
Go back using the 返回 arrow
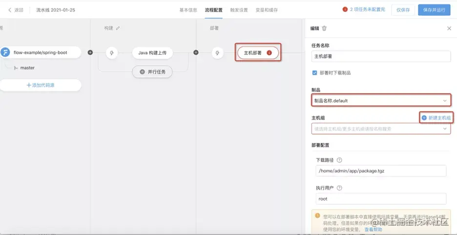tap(10, 10)
